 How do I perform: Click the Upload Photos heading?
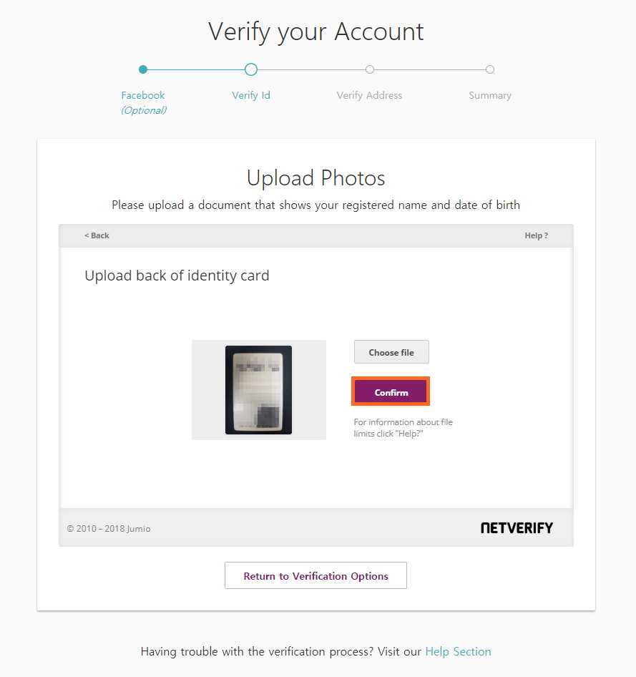pyautogui.click(x=316, y=177)
